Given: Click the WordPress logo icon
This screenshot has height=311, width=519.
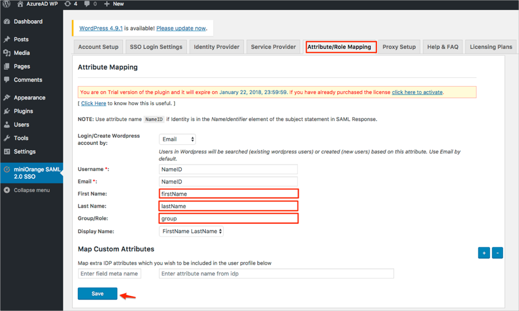Looking at the screenshot, I should (x=6, y=4).
